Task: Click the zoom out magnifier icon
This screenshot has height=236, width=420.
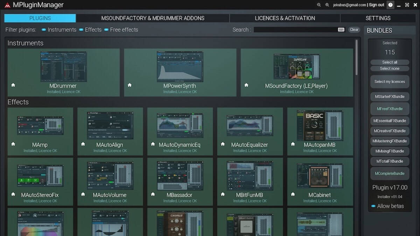Action: click(x=319, y=5)
